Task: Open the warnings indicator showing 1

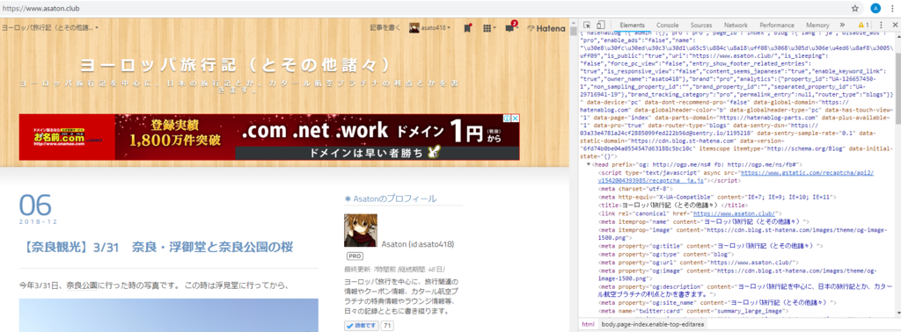Action: pos(864,25)
